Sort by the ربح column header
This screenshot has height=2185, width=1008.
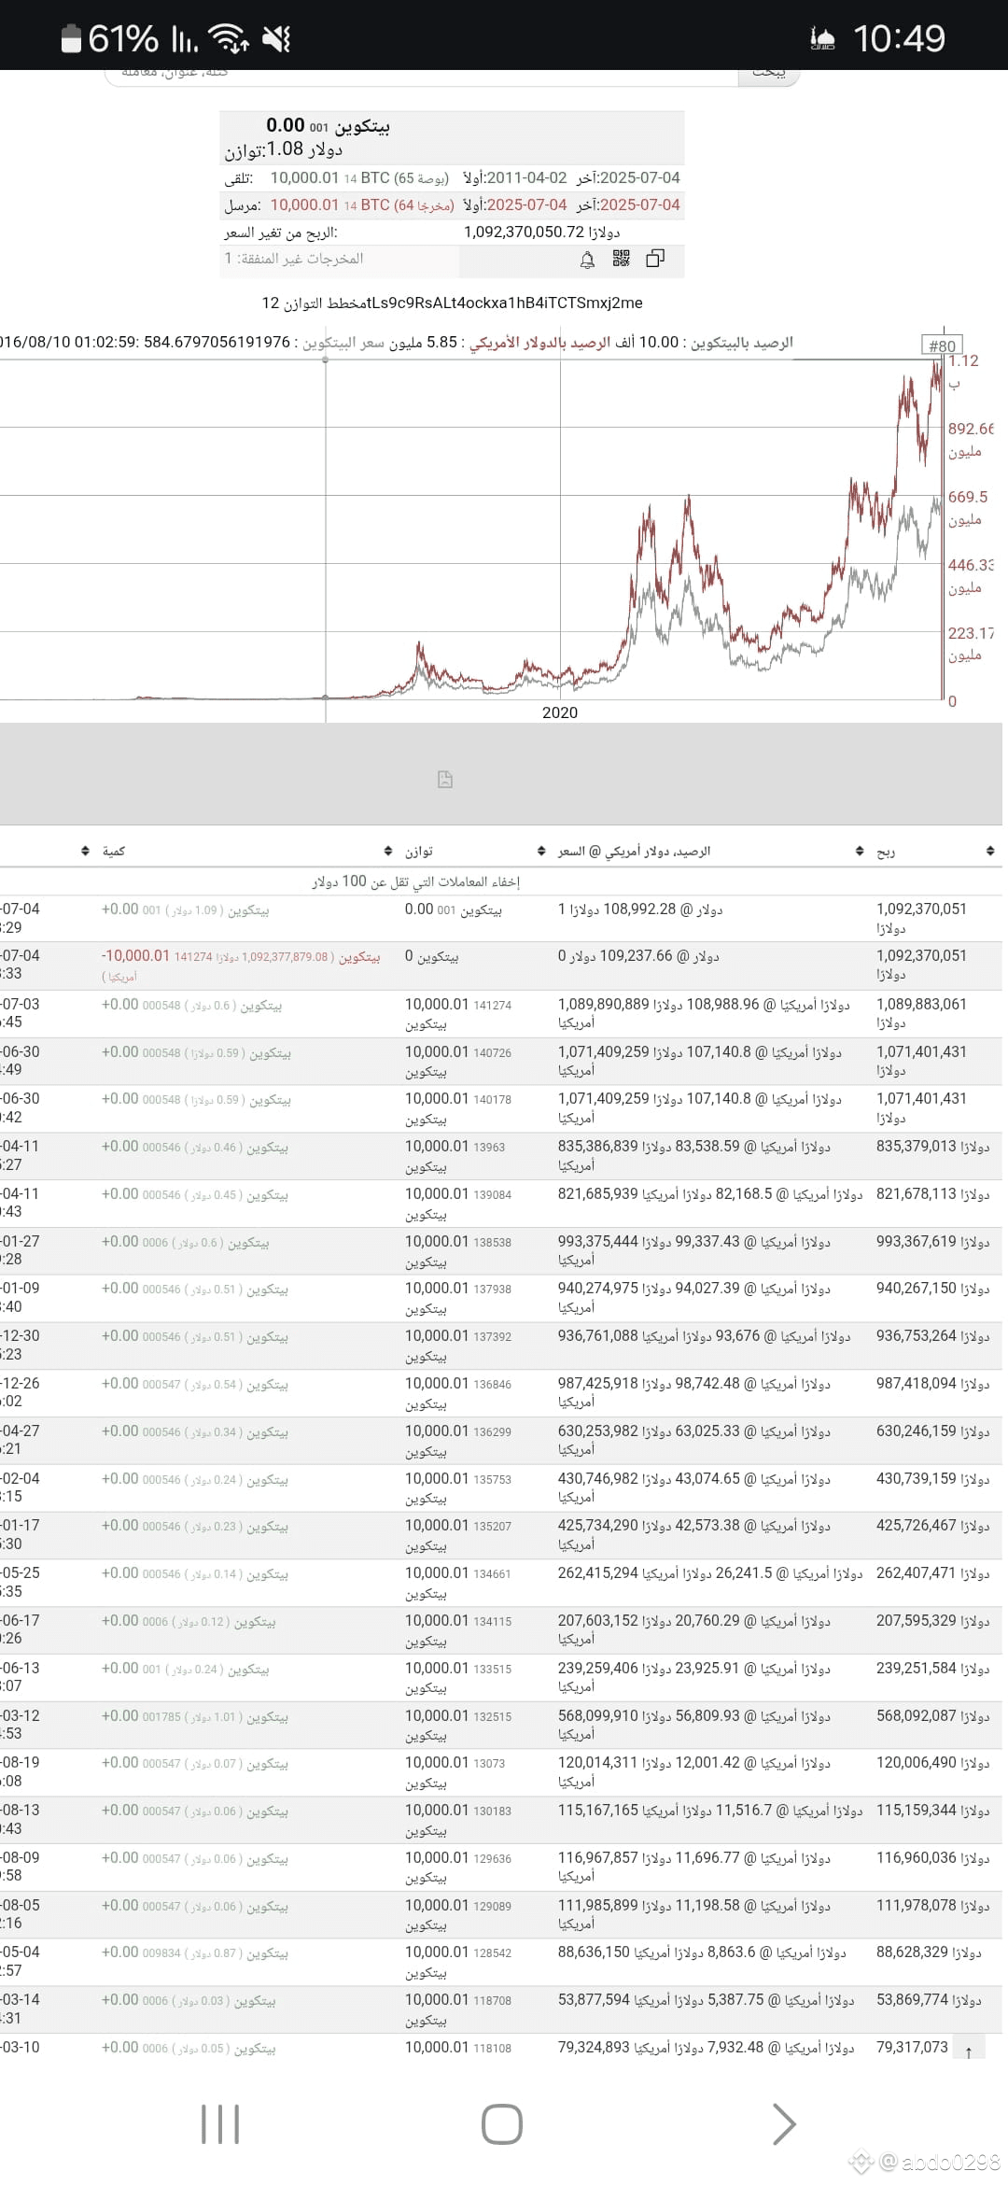[x=886, y=851]
